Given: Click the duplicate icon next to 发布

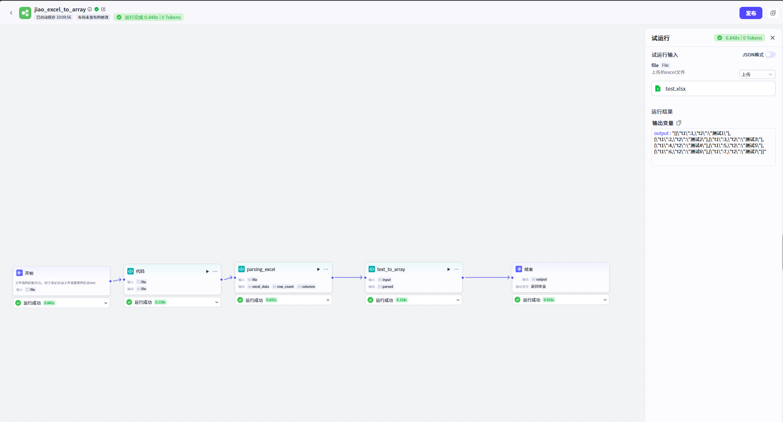Looking at the screenshot, I should point(773,13).
